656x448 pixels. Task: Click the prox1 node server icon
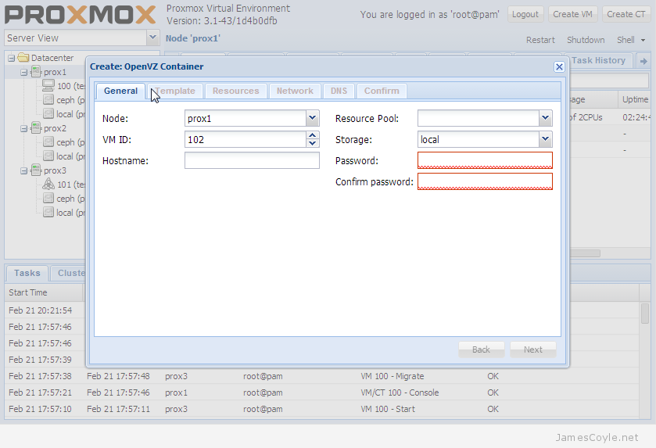(x=37, y=72)
